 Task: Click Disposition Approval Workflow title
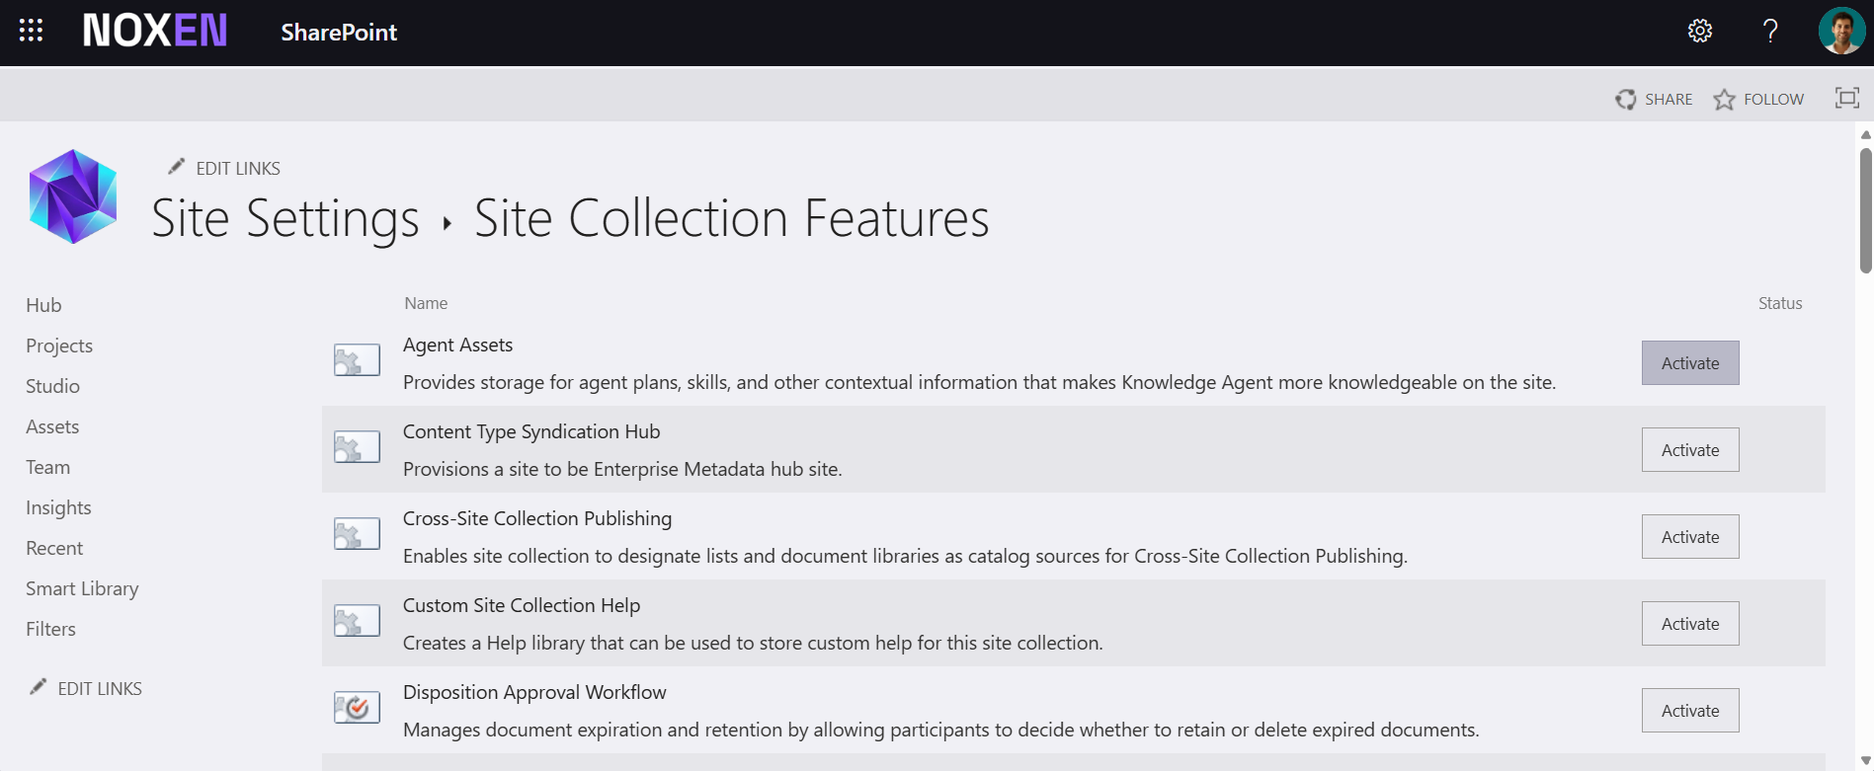point(534,692)
